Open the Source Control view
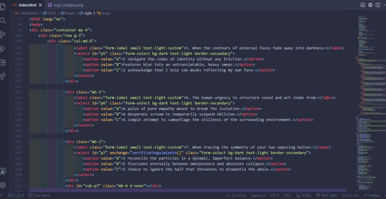This screenshot has height=199, width=386. (x=3, y=34)
